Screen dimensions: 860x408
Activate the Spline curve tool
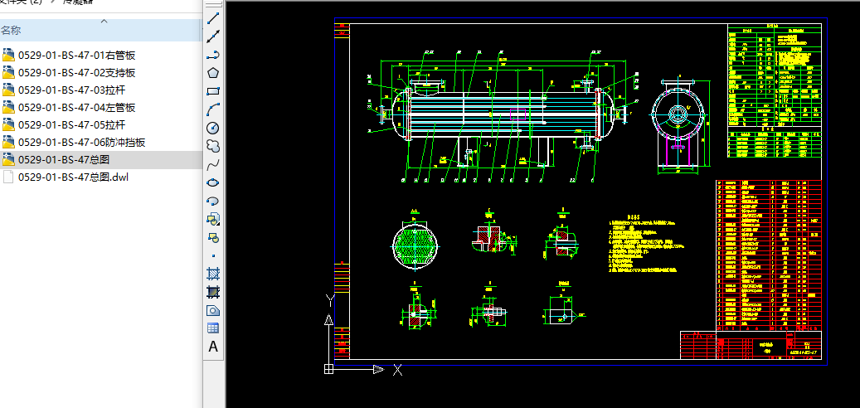pos(213,163)
